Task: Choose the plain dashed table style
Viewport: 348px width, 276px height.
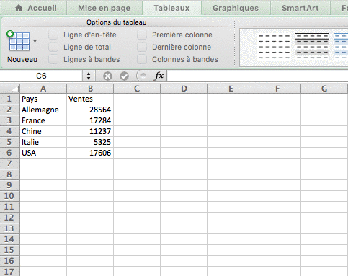Action: tap(274, 47)
